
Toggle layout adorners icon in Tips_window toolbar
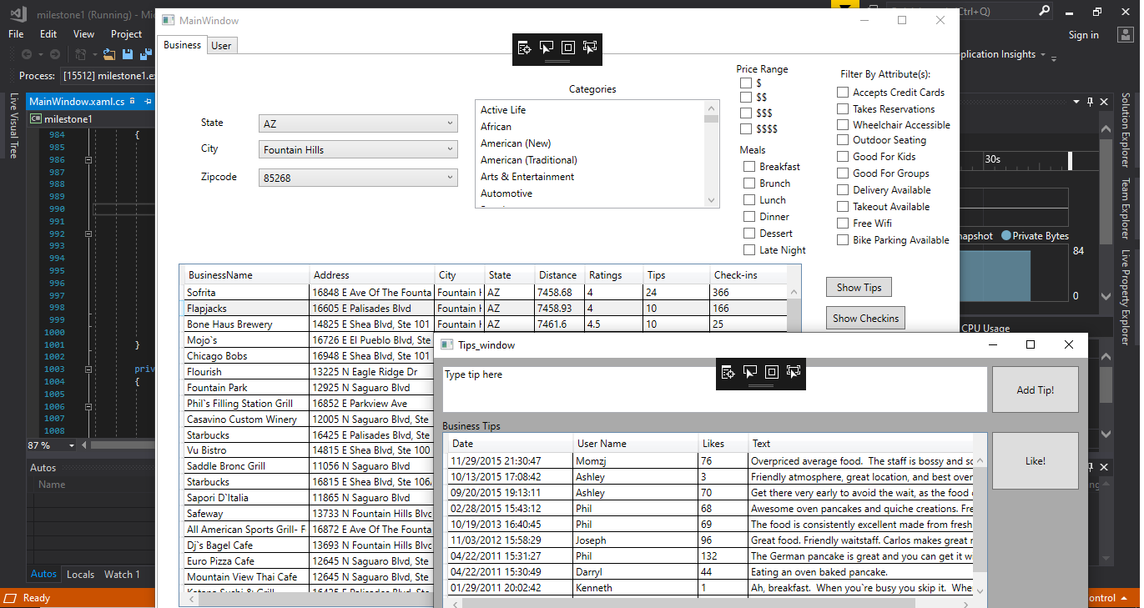click(772, 372)
